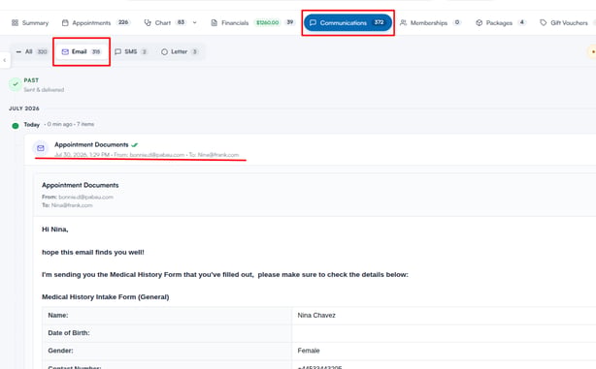Click the Financials document icon
This screenshot has width=596, height=369.
point(215,22)
